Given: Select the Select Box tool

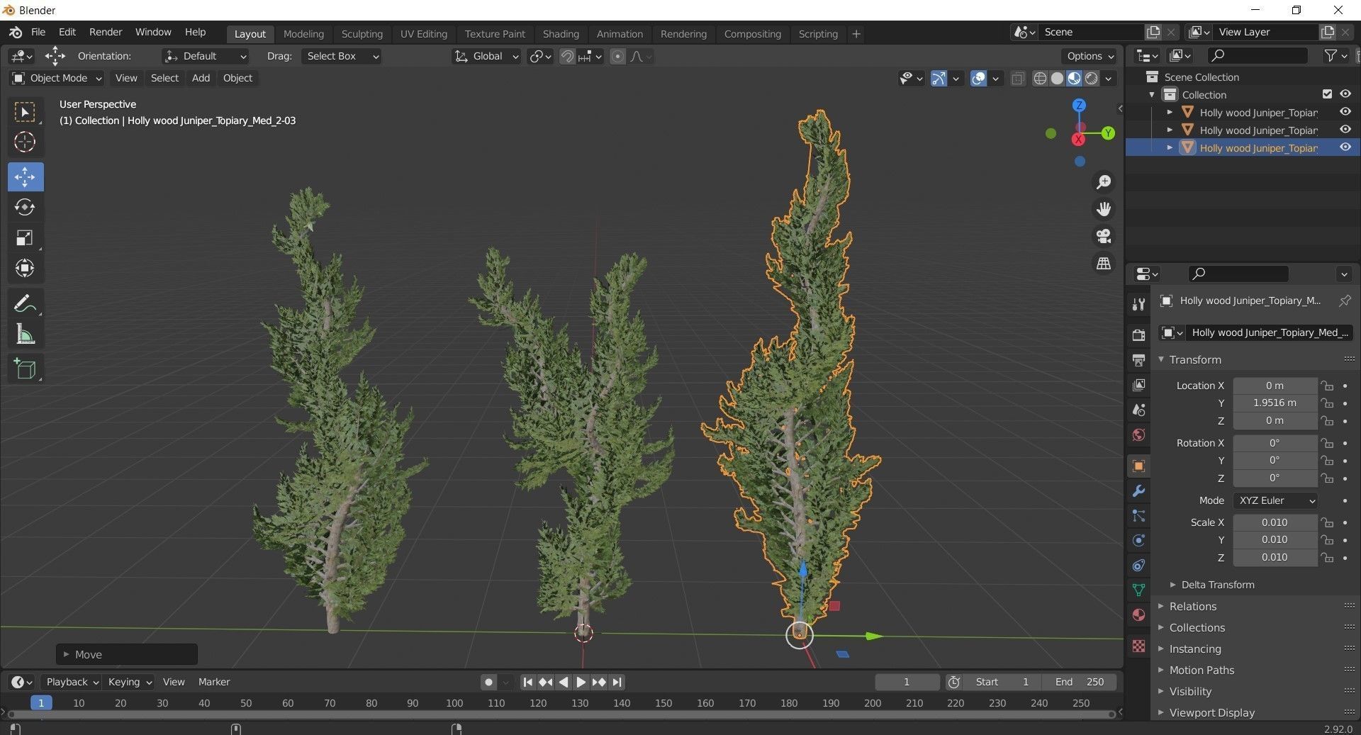Looking at the screenshot, I should point(25,112).
